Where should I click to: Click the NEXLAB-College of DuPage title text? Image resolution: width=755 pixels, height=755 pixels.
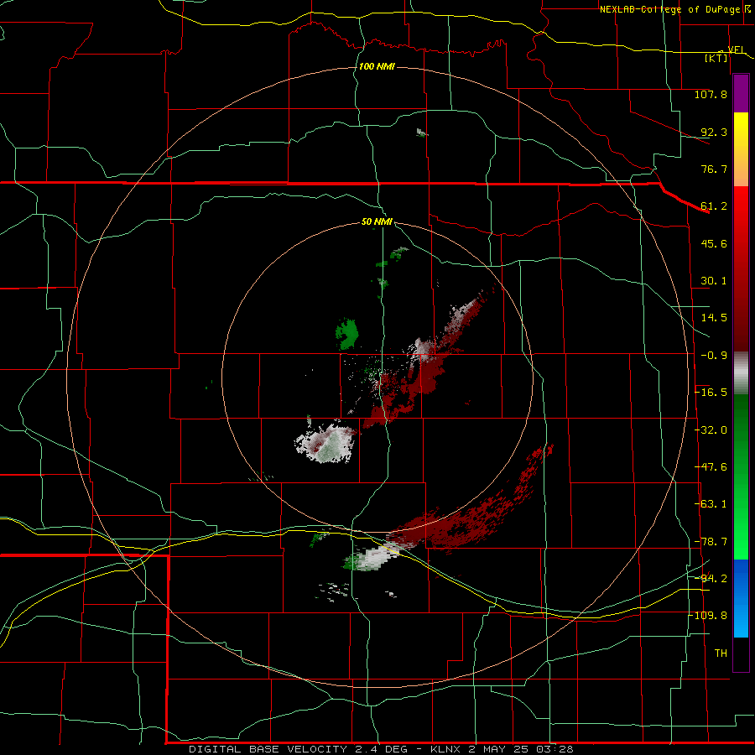(x=669, y=9)
